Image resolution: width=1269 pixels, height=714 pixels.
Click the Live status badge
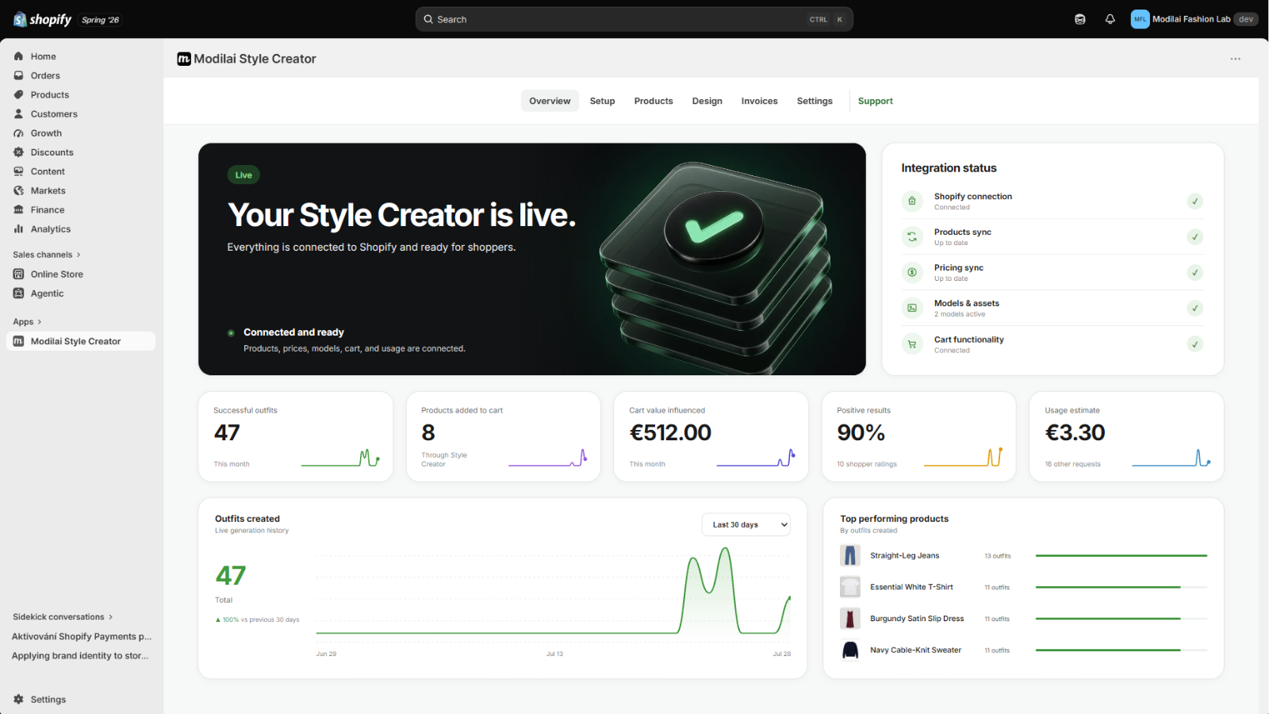coord(243,175)
